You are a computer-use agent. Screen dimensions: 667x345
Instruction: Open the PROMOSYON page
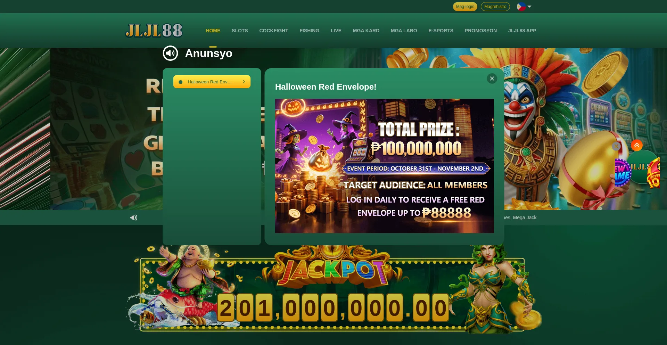[481, 31]
